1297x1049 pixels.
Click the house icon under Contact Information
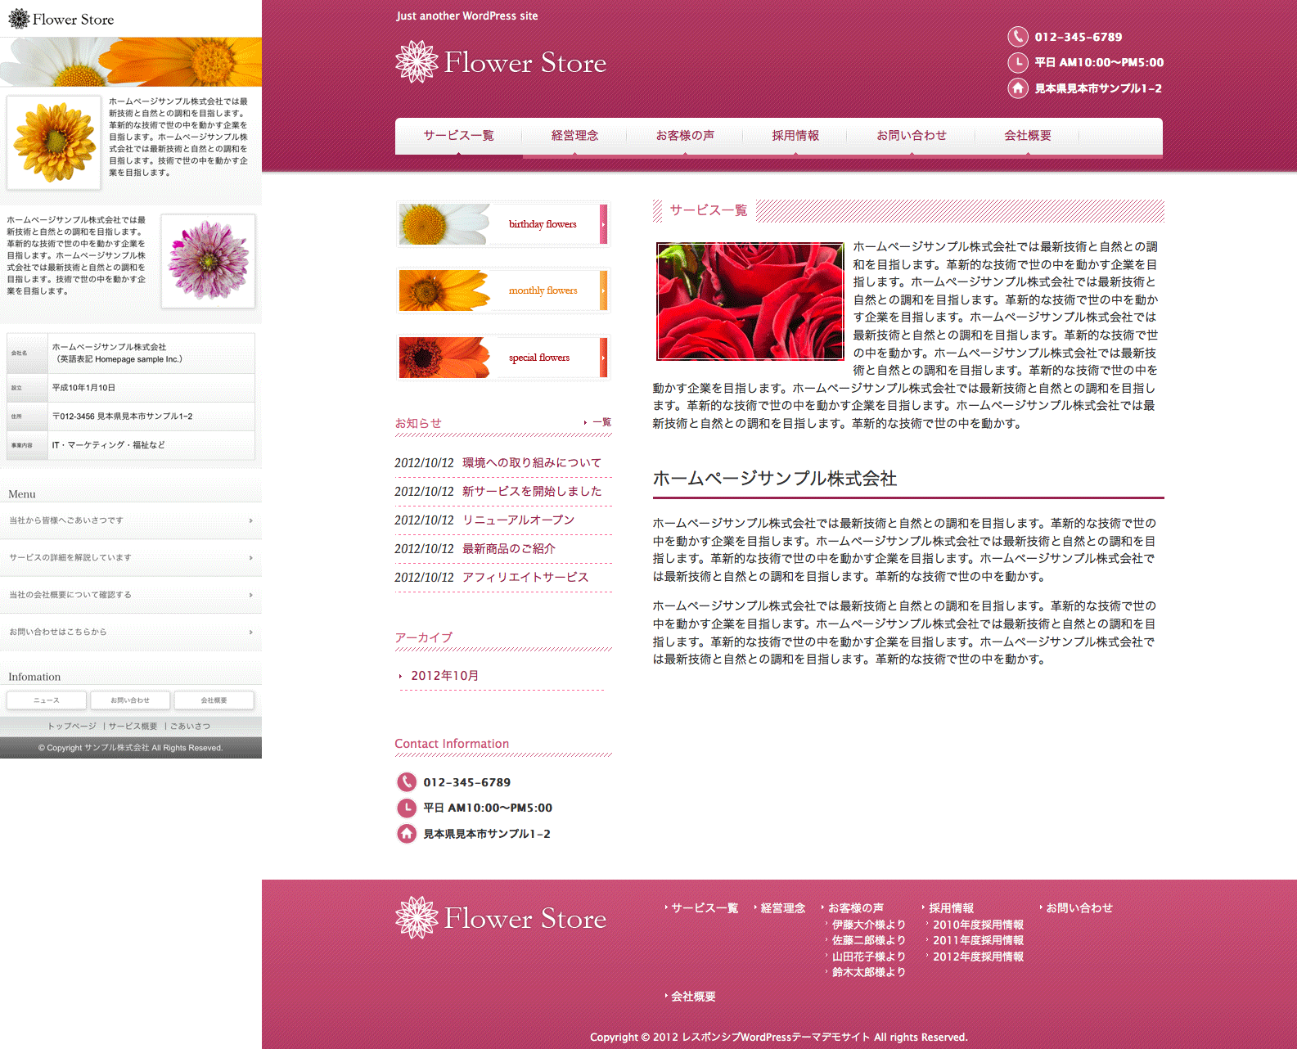click(x=407, y=834)
